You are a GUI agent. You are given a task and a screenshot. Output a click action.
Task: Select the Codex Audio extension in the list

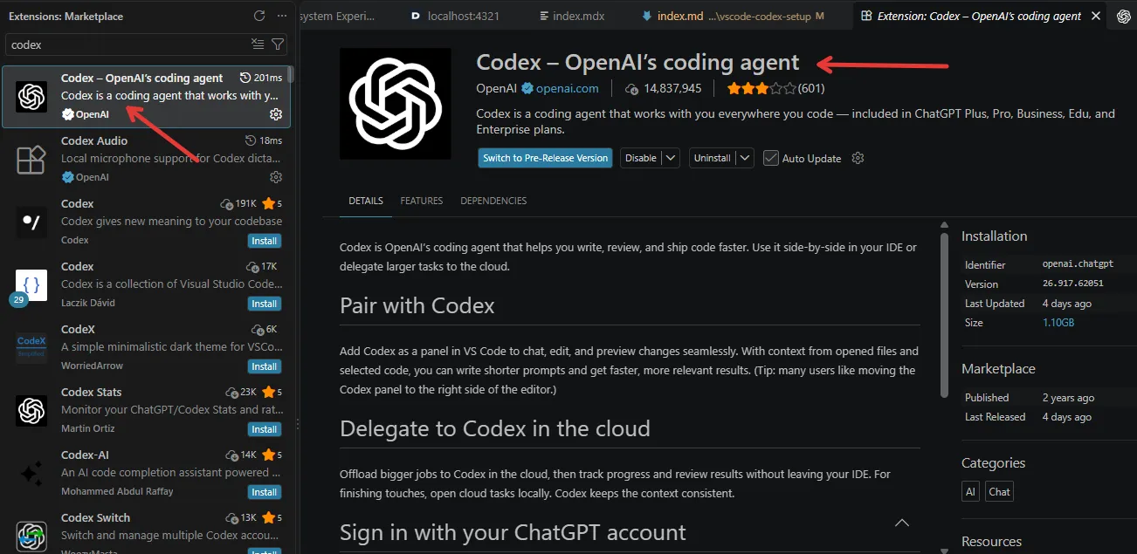147,159
